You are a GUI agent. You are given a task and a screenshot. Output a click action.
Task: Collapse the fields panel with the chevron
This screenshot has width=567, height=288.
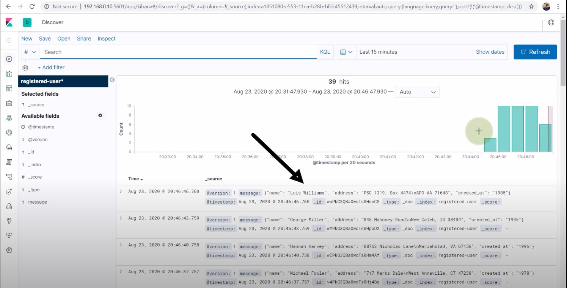point(112,80)
